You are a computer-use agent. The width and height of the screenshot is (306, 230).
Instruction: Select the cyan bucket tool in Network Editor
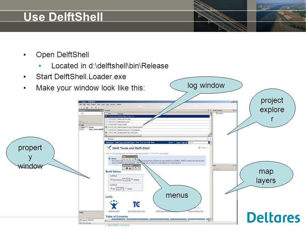pyautogui.click(x=133, y=168)
